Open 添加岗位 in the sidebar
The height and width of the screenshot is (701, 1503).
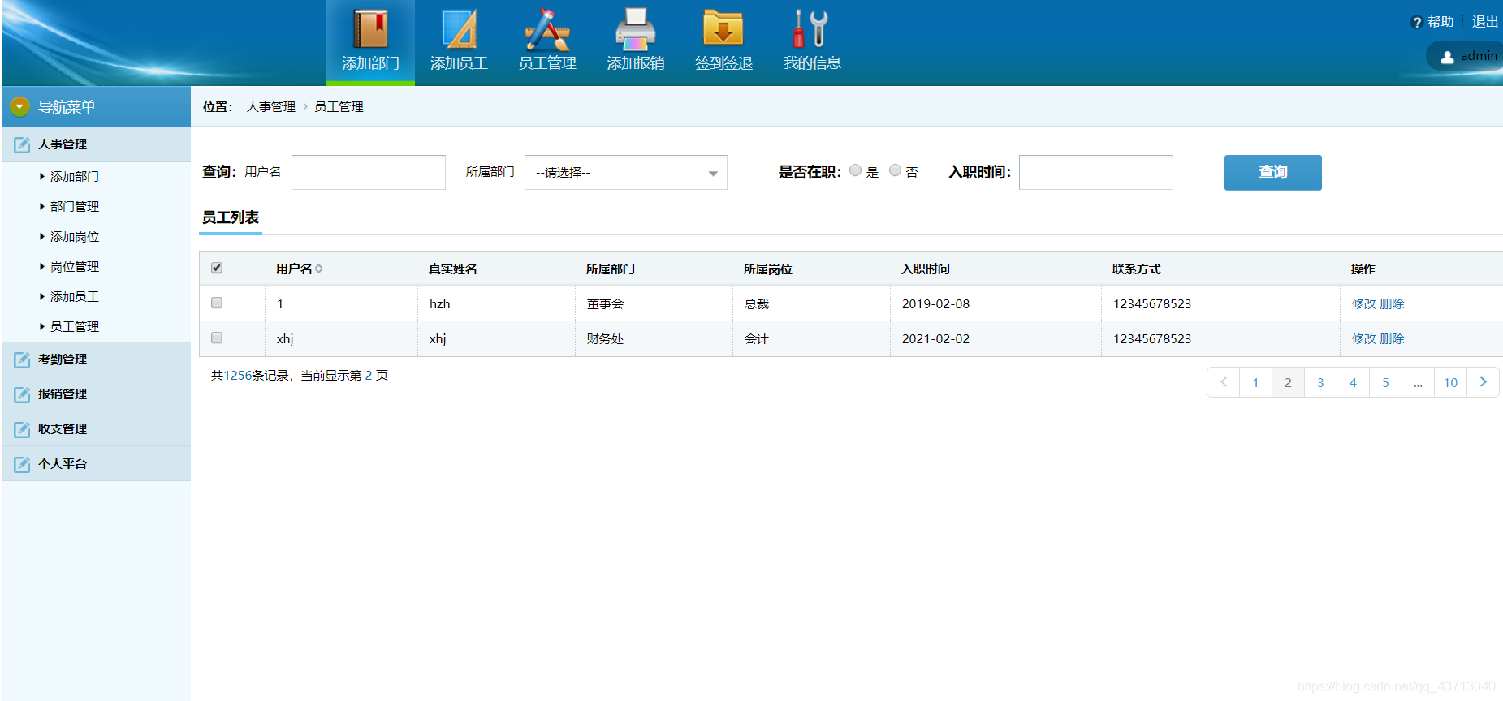pyautogui.click(x=75, y=236)
